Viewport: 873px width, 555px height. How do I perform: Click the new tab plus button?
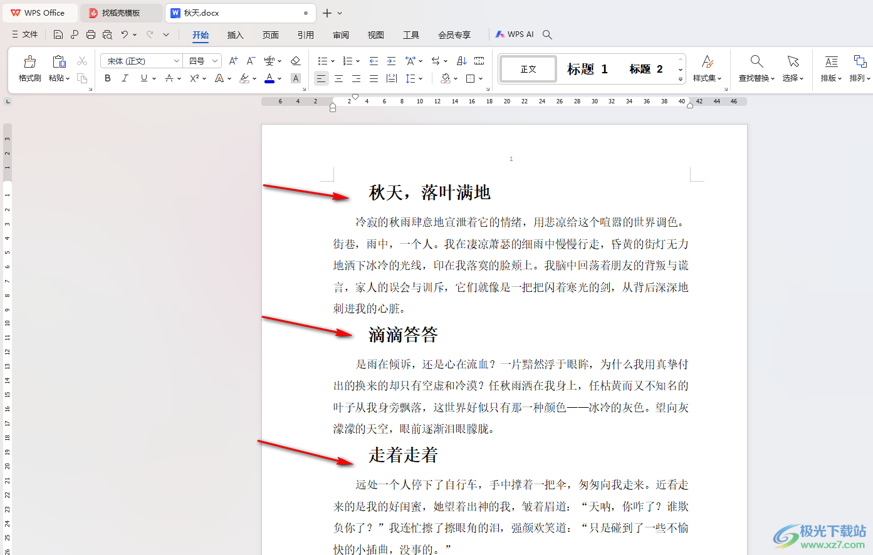click(x=327, y=13)
